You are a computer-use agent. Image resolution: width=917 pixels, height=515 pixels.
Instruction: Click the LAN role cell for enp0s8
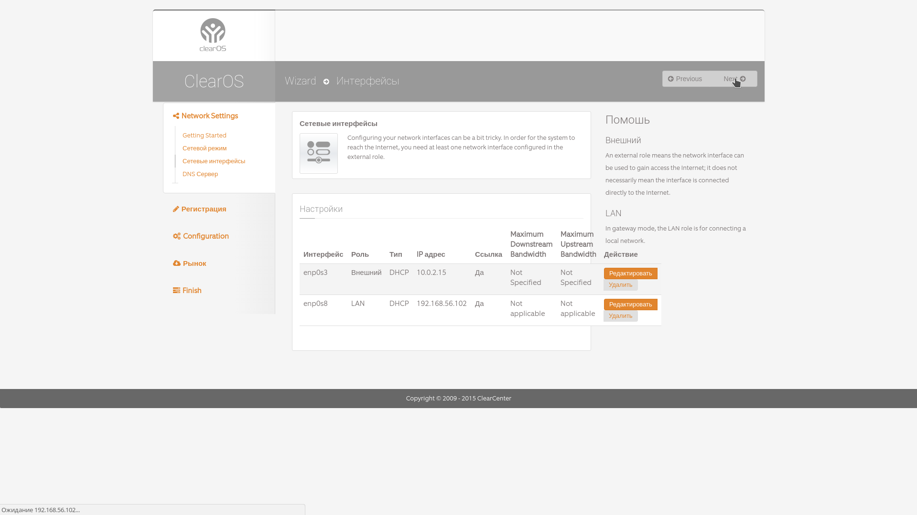358,304
